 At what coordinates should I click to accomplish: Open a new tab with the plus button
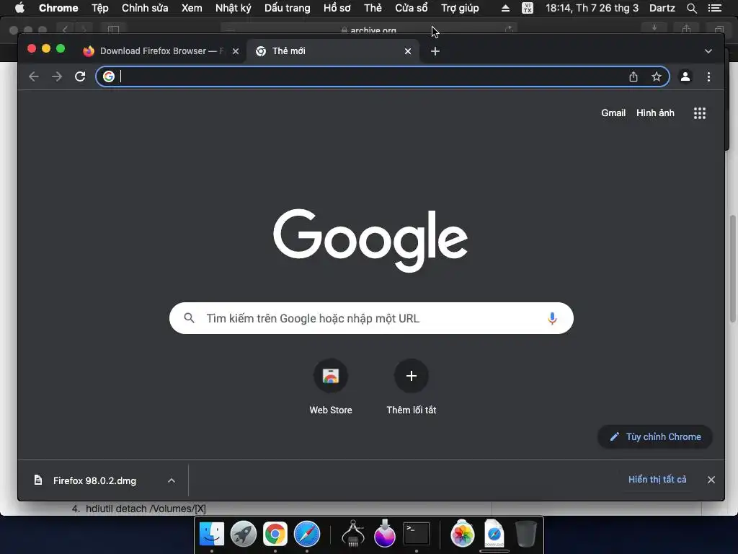coord(435,51)
